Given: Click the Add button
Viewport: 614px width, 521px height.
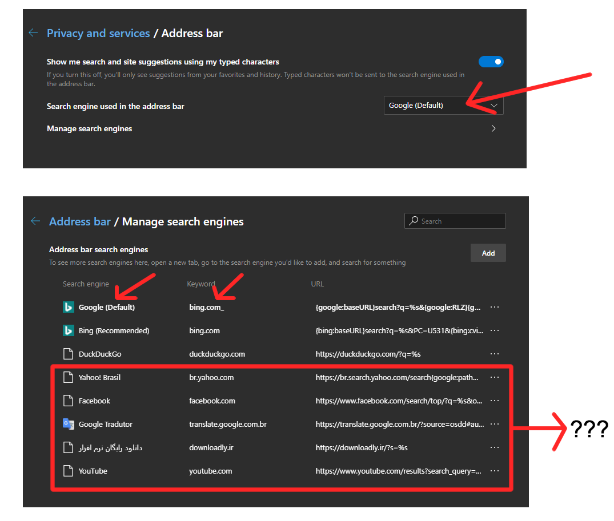Looking at the screenshot, I should [488, 253].
